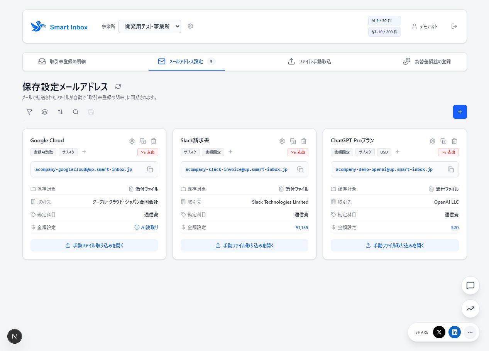This screenshot has height=351, width=489.
Task: Duplicate the Slack請求書 card
Action: click(x=293, y=141)
